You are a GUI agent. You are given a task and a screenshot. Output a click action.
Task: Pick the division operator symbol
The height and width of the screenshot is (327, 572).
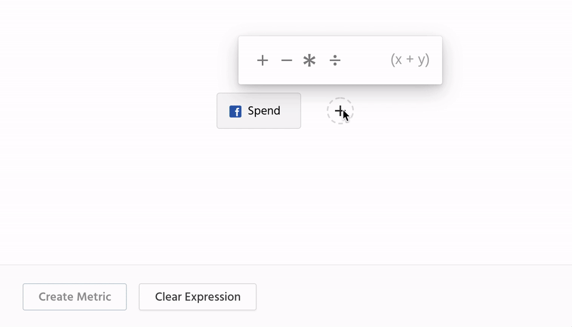[x=335, y=60]
